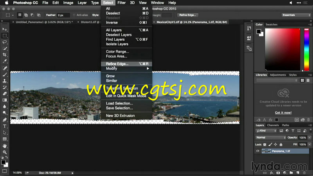
Task: Choose Deselect from Select menu
Action: click(126, 13)
